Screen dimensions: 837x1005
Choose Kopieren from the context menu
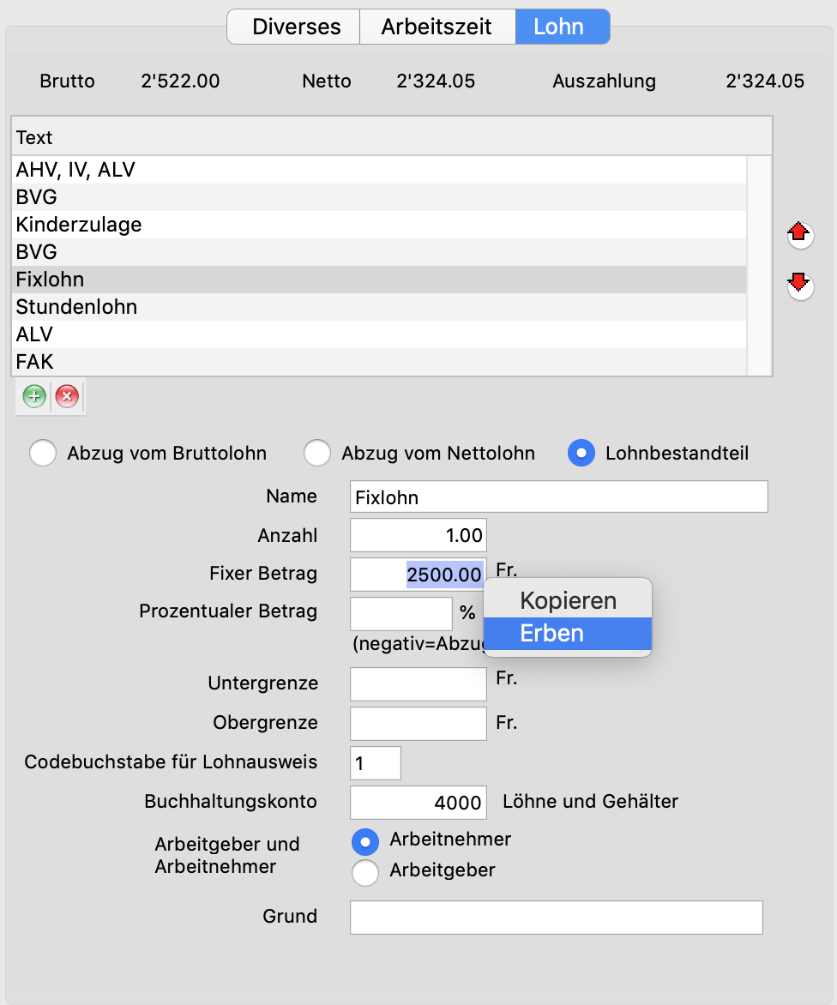tap(568, 600)
